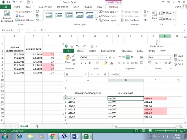
Task: Click the Insert Function fx icon
Action: [x=41, y=30]
